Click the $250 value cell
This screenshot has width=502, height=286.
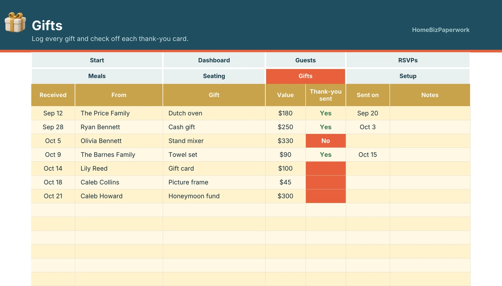285,127
